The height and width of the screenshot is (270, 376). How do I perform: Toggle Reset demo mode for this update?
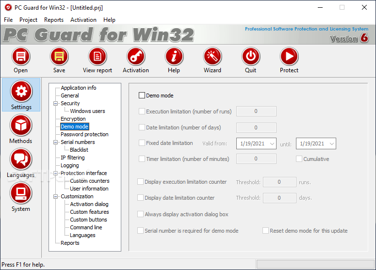point(265,230)
